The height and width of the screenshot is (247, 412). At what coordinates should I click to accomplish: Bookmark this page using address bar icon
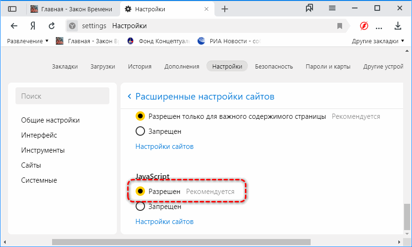(x=340, y=26)
